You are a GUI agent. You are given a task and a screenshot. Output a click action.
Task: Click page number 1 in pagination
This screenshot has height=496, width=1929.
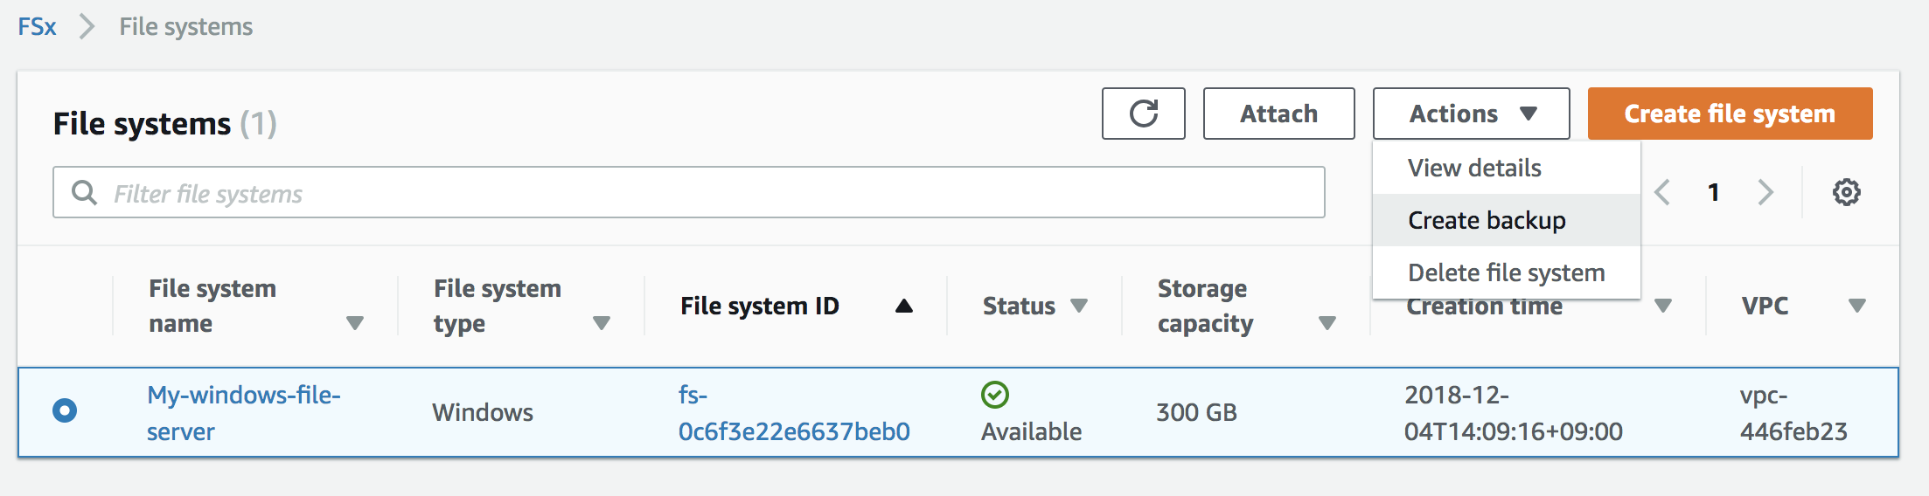coord(1714,192)
